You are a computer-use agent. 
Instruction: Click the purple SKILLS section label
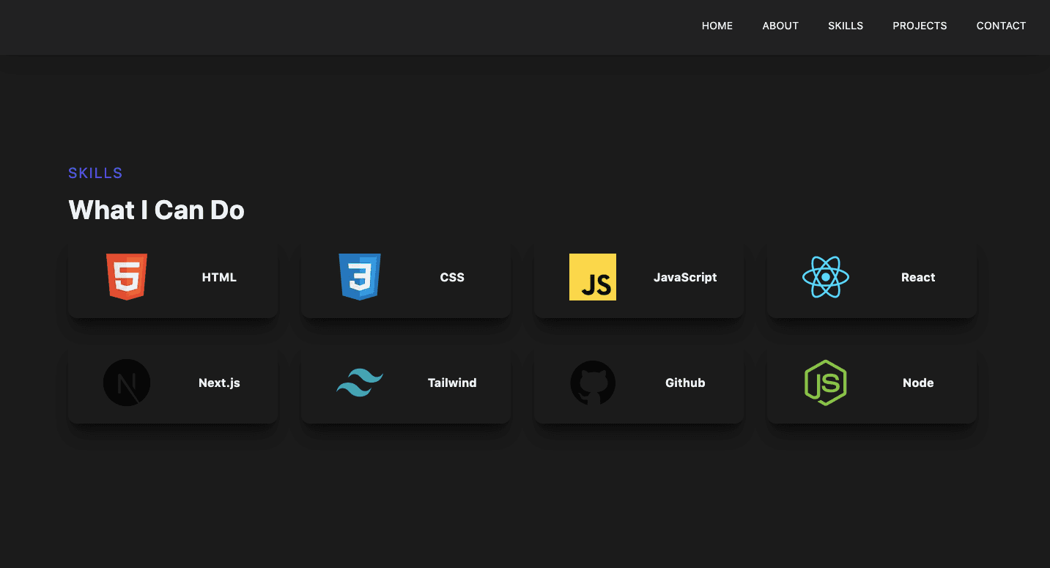click(x=95, y=173)
